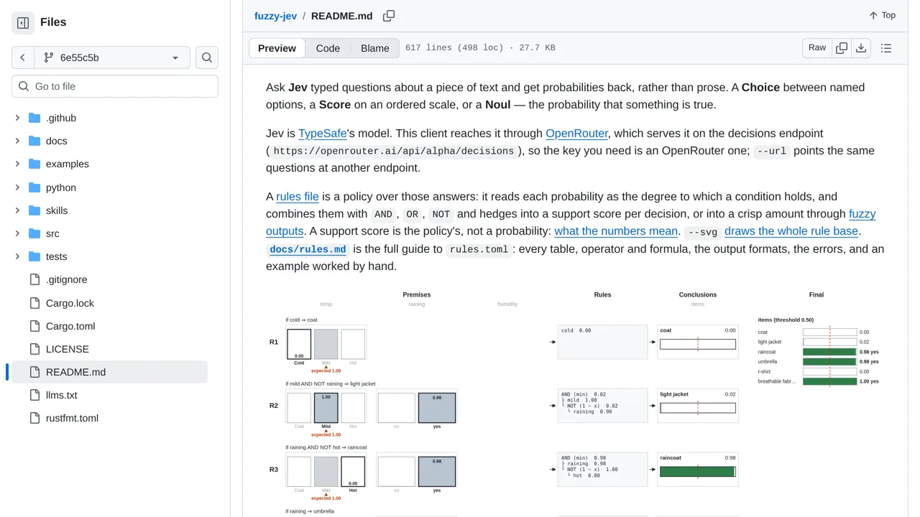Jump to Top of the file
The width and height of the screenshot is (920, 517).
(x=883, y=15)
